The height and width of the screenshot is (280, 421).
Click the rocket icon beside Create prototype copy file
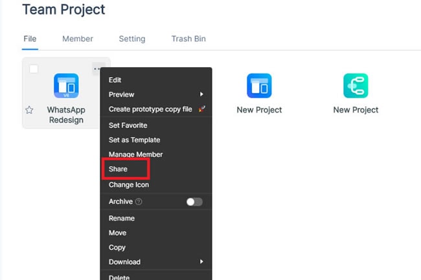tap(201, 109)
